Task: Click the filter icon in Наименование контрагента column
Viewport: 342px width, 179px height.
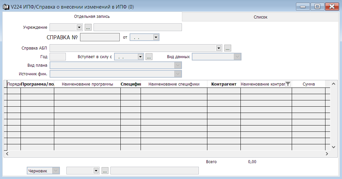Action: pyautogui.click(x=288, y=84)
